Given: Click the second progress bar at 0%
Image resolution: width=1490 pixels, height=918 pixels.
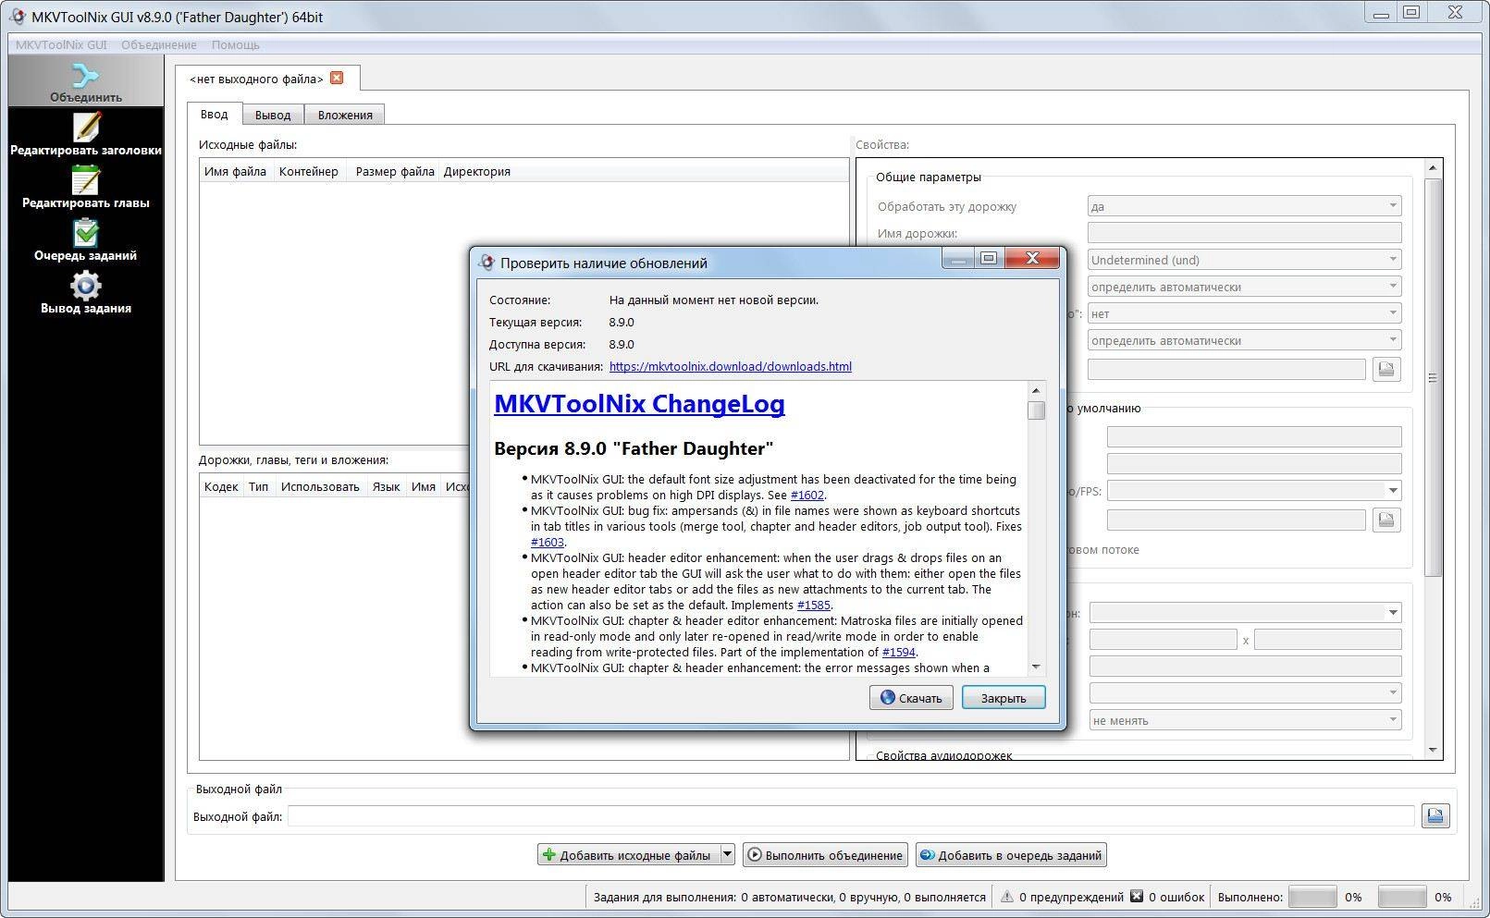Looking at the screenshot, I should click(x=1401, y=896).
